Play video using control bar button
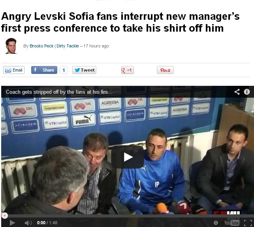Image resolution: width=254 pixels, height=227 pixels. (12, 223)
